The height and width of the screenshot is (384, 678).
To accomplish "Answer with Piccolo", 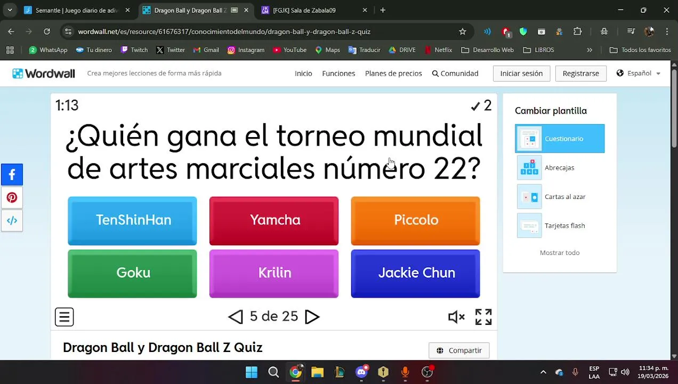I will click(415, 221).
